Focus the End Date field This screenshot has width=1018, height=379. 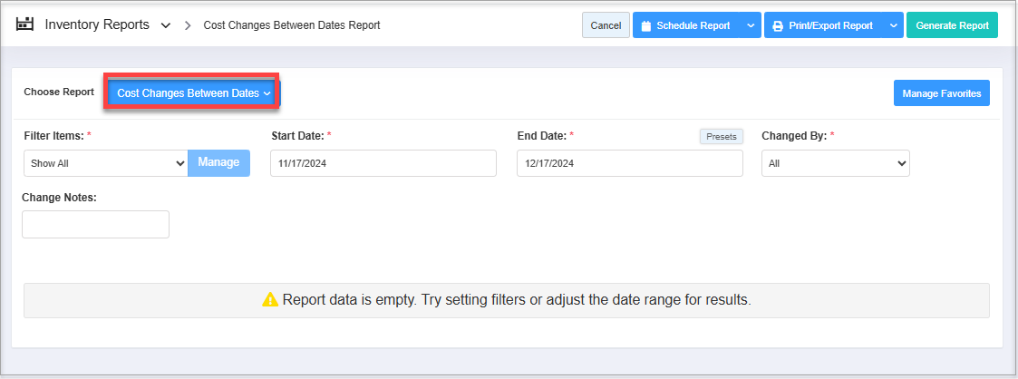click(629, 163)
